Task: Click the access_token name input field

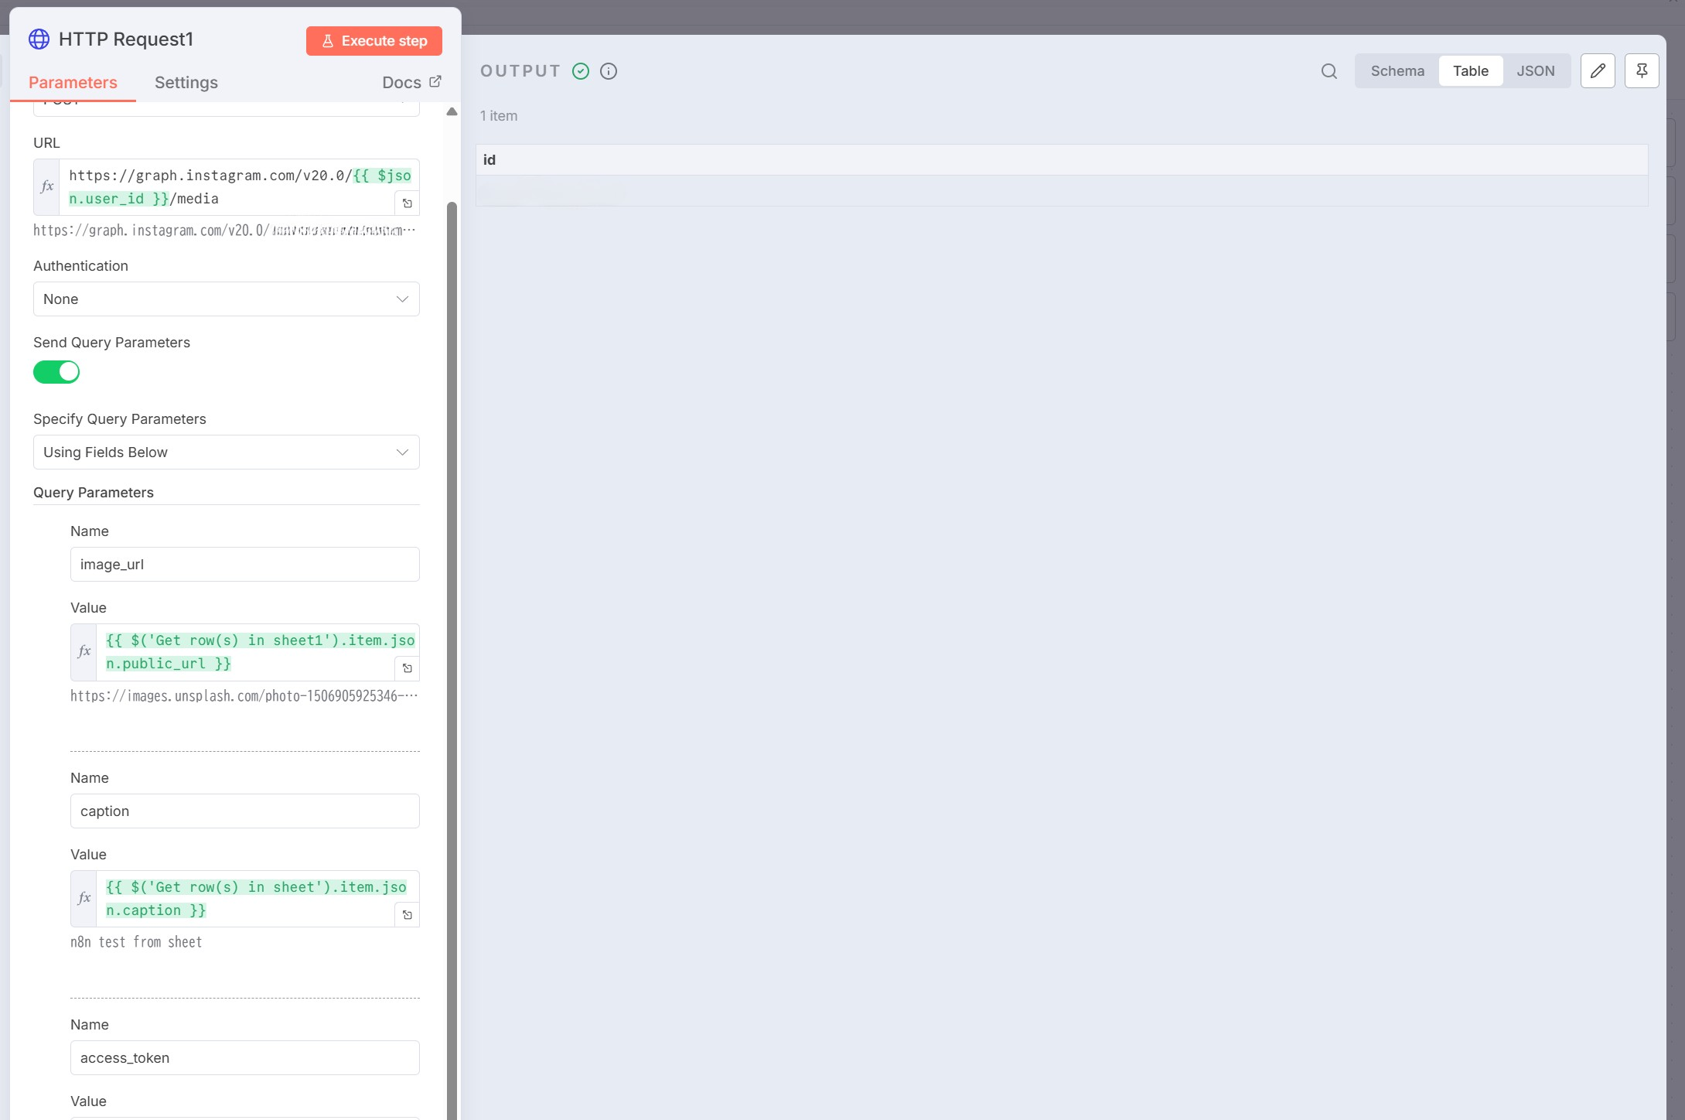Action: click(244, 1058)
